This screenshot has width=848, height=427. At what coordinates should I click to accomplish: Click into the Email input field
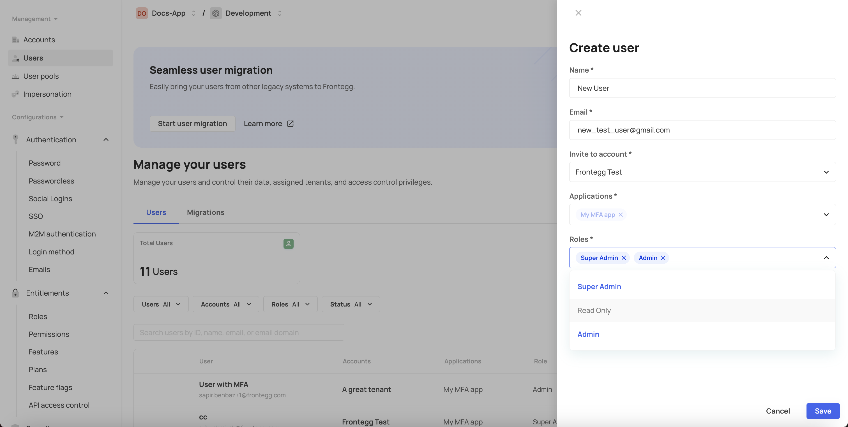coord(702,130)
